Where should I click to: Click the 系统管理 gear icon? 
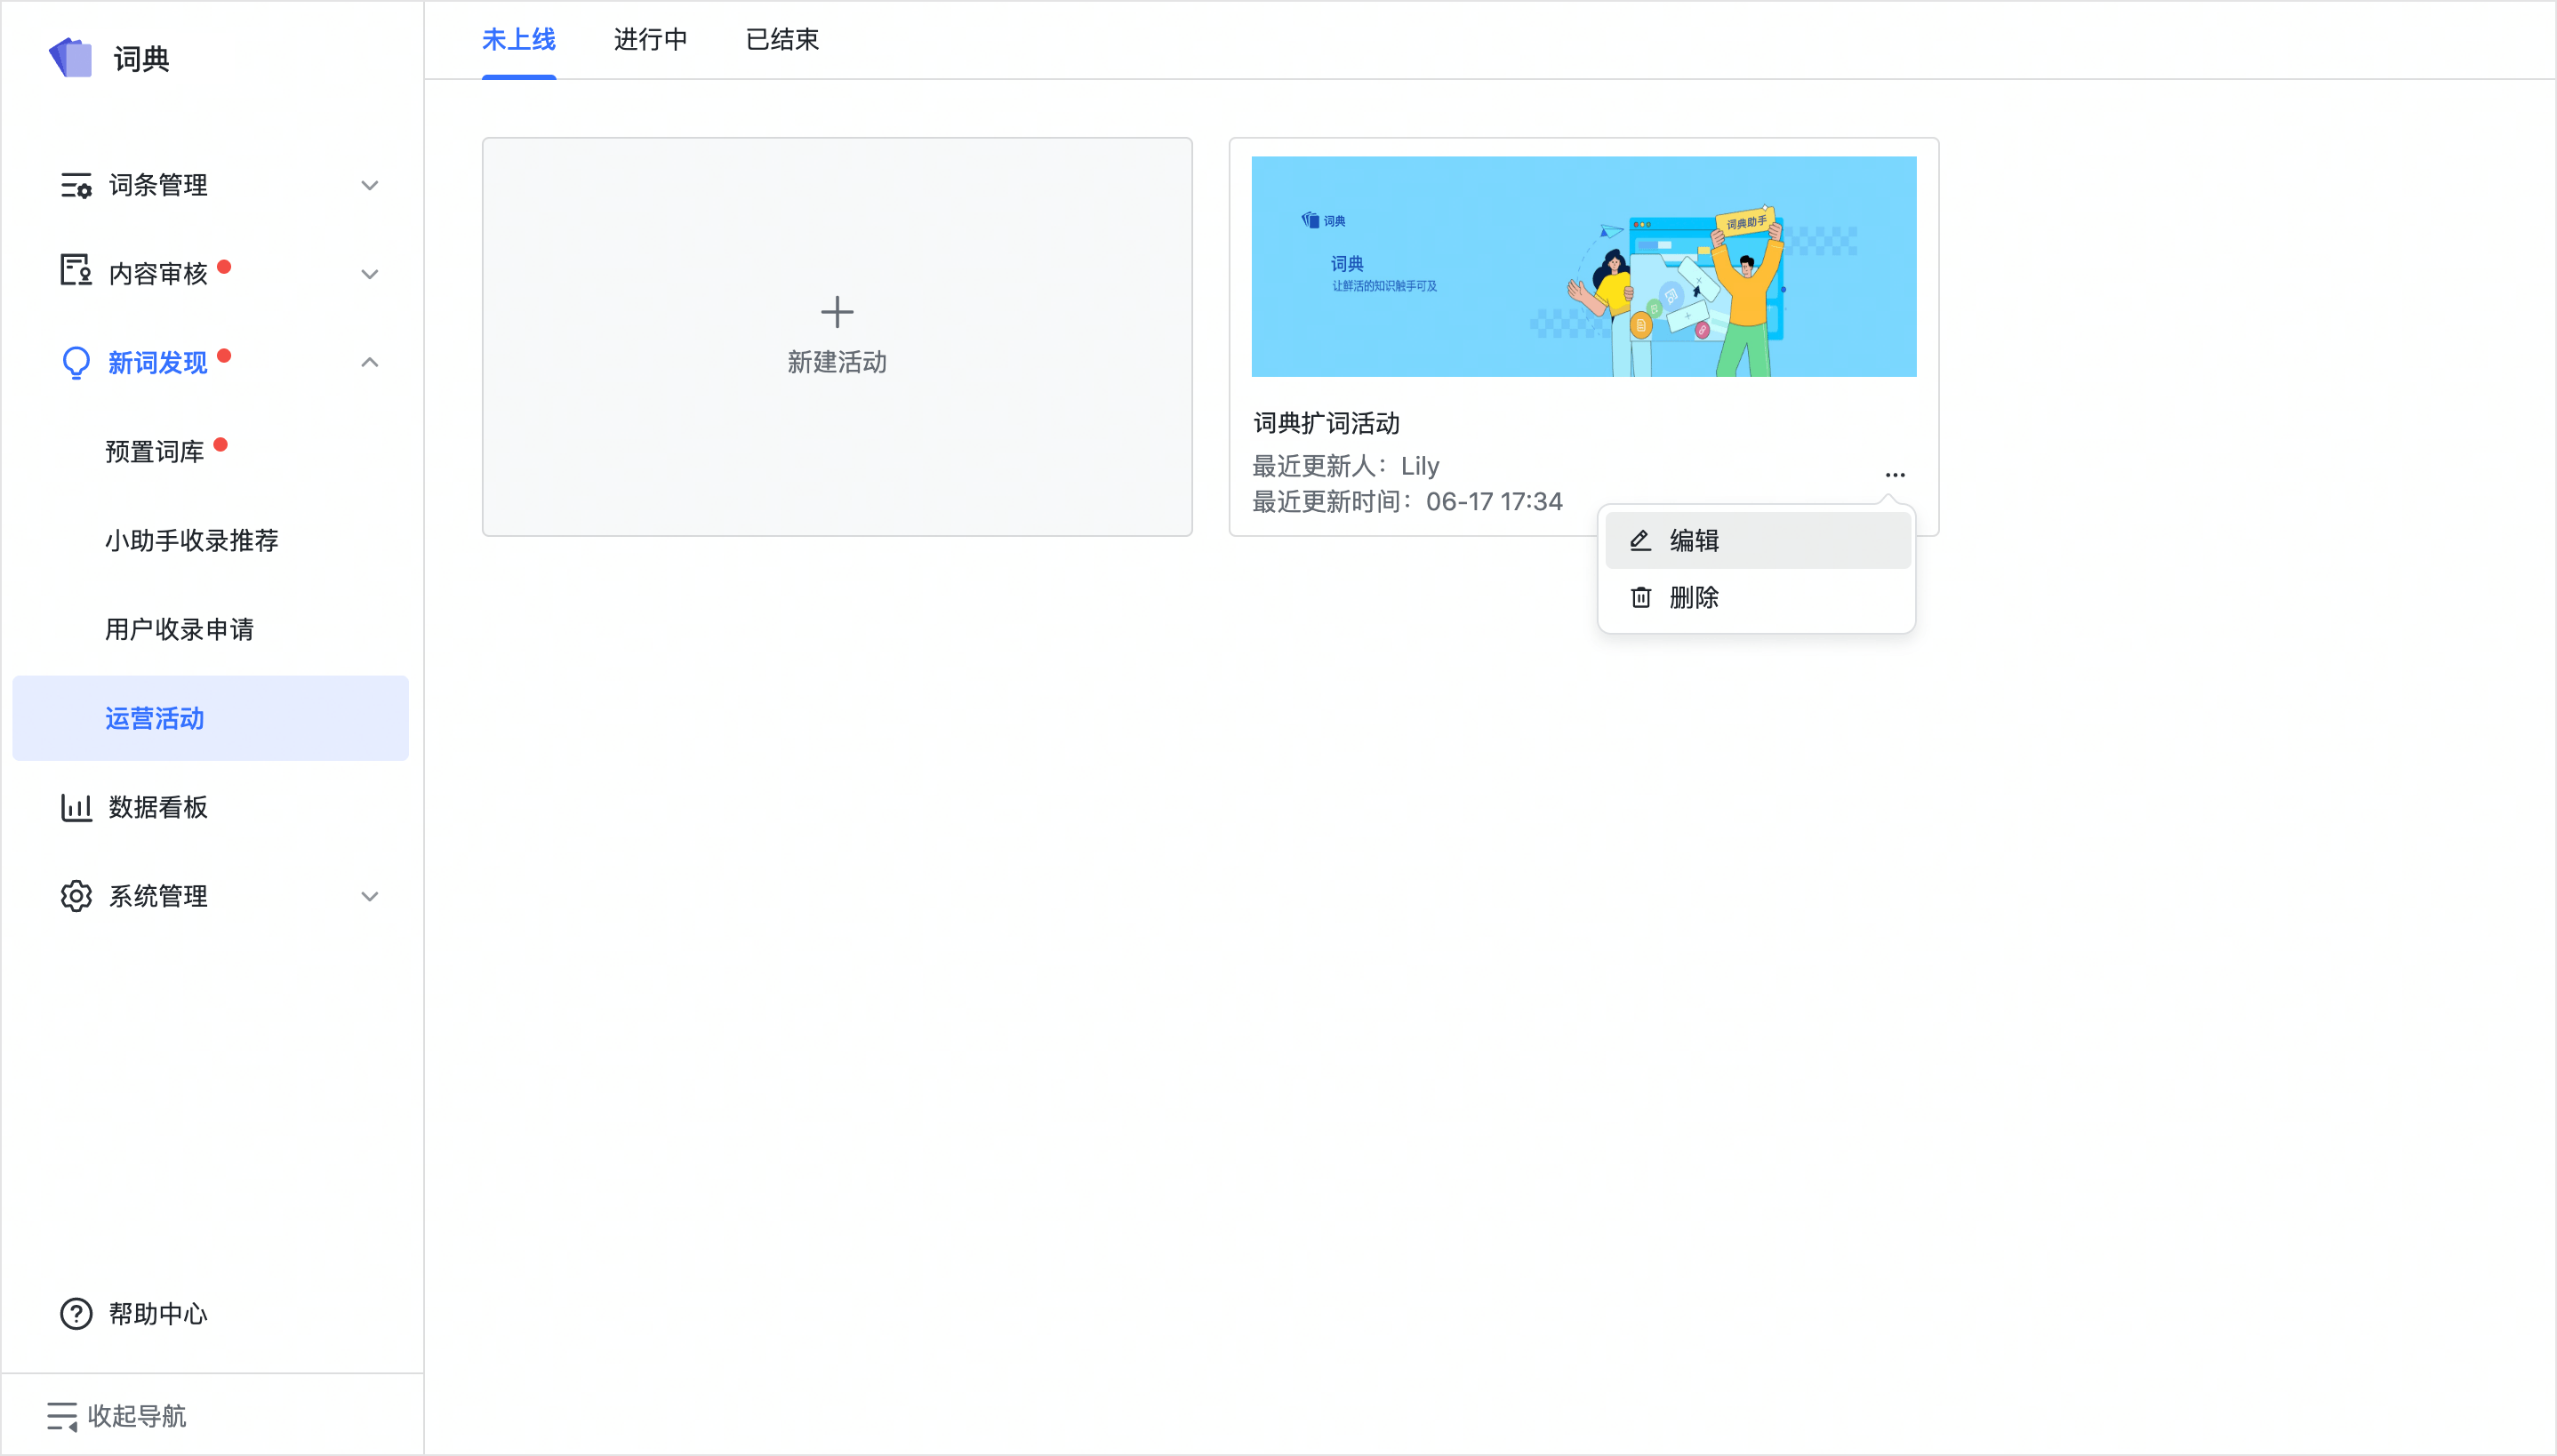[x=76, y=896]
